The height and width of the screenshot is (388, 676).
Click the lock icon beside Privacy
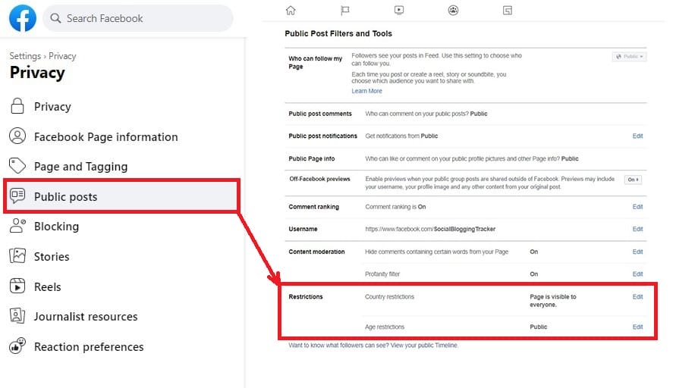pyautogui.click(x=17, y=106)
